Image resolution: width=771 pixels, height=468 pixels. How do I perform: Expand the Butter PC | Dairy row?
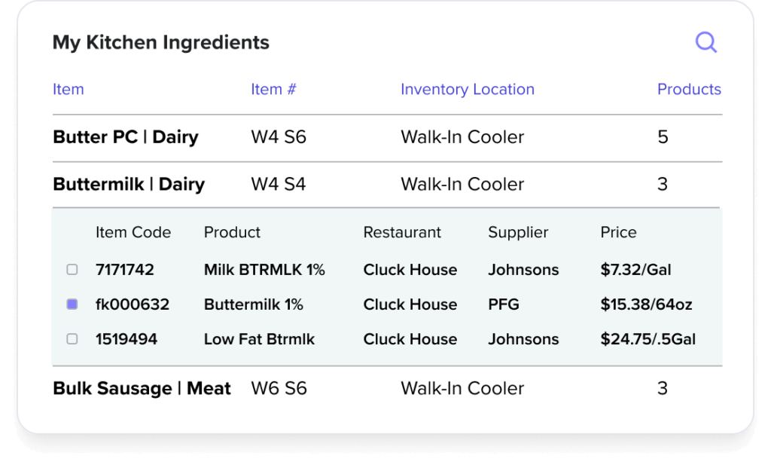125,137
